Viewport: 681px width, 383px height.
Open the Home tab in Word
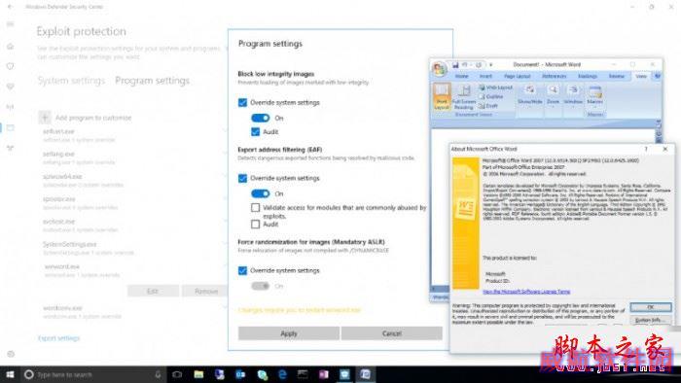[x=461, y=77]
